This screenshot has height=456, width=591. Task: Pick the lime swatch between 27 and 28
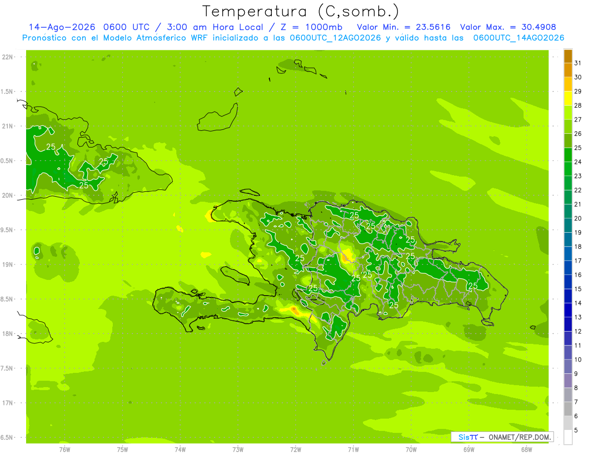click(568, 112)
